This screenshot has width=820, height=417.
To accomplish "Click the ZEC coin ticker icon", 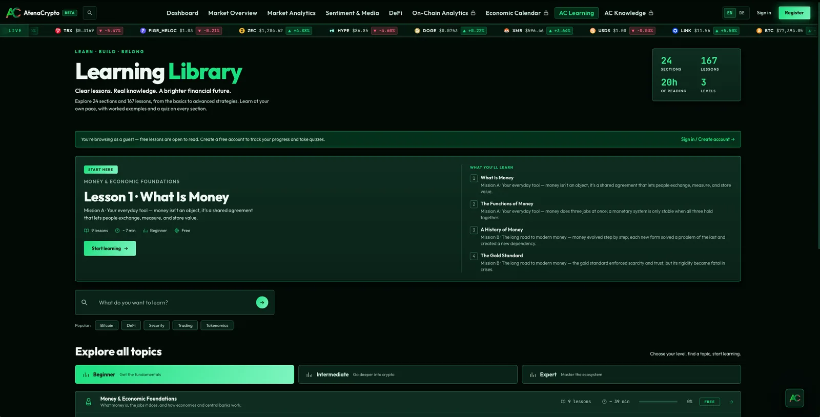I will (242, 31).
